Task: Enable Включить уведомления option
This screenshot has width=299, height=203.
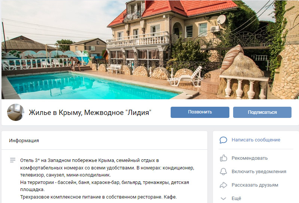Action: [259, 172]
